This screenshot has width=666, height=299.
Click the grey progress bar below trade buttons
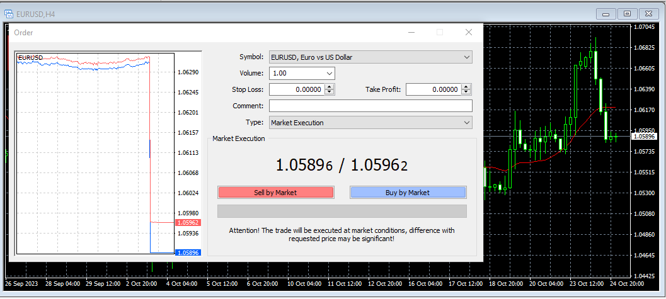[342, 211]
